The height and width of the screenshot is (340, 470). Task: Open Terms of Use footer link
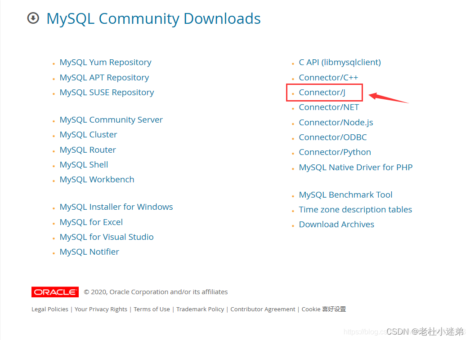pyautogui.click(x=152, y=309)
